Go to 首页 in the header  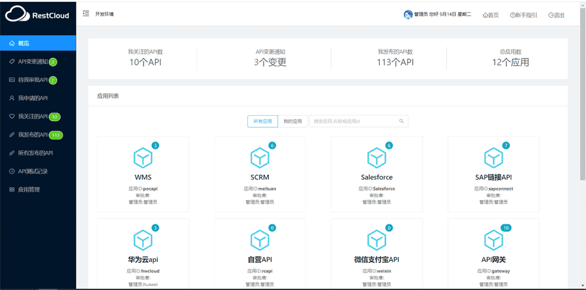[x=491, y=15]
